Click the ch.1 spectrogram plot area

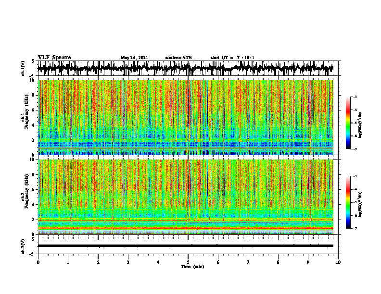[x=186, y=117]
